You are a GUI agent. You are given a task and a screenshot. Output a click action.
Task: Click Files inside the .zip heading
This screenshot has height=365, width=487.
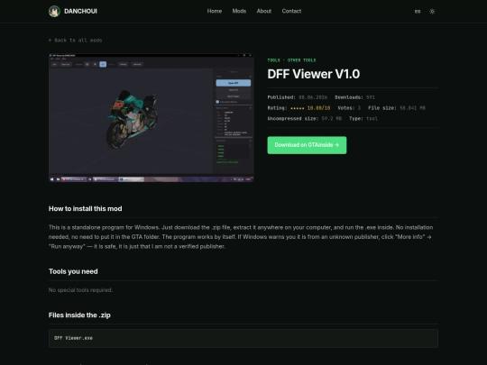pyautogui.click(x=79, y=315)
